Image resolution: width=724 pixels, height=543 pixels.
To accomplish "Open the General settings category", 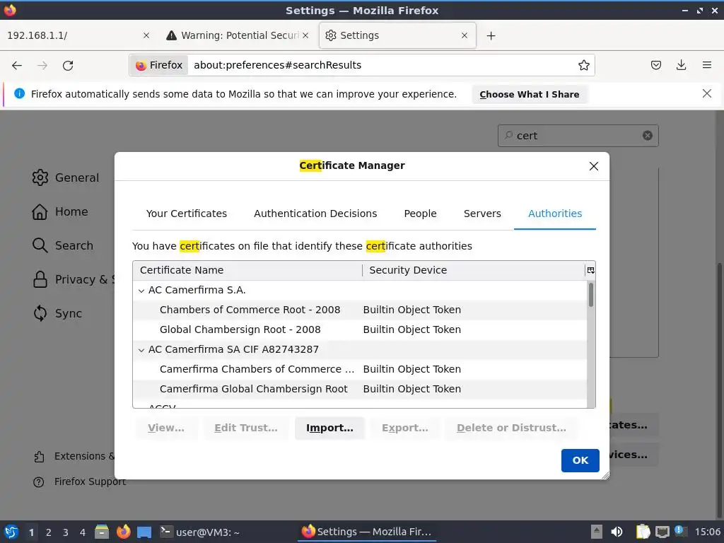I will point(66,177).
